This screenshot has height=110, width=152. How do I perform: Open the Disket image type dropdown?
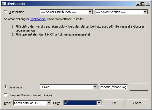tap(69, 87)
